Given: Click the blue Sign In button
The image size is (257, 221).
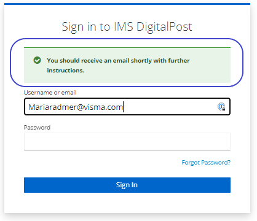Looking at the screenshot, I should point(127,185).
